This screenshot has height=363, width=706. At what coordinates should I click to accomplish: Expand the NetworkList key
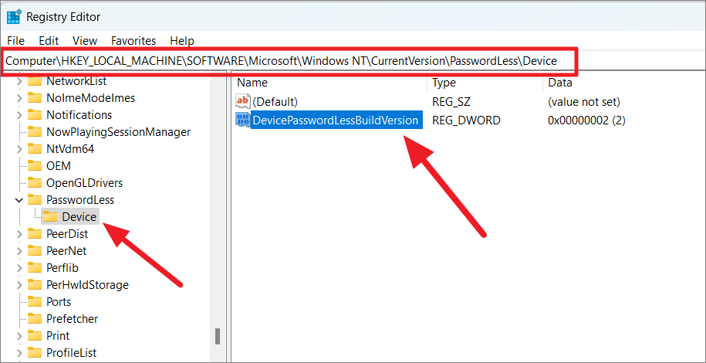(19, 82)
